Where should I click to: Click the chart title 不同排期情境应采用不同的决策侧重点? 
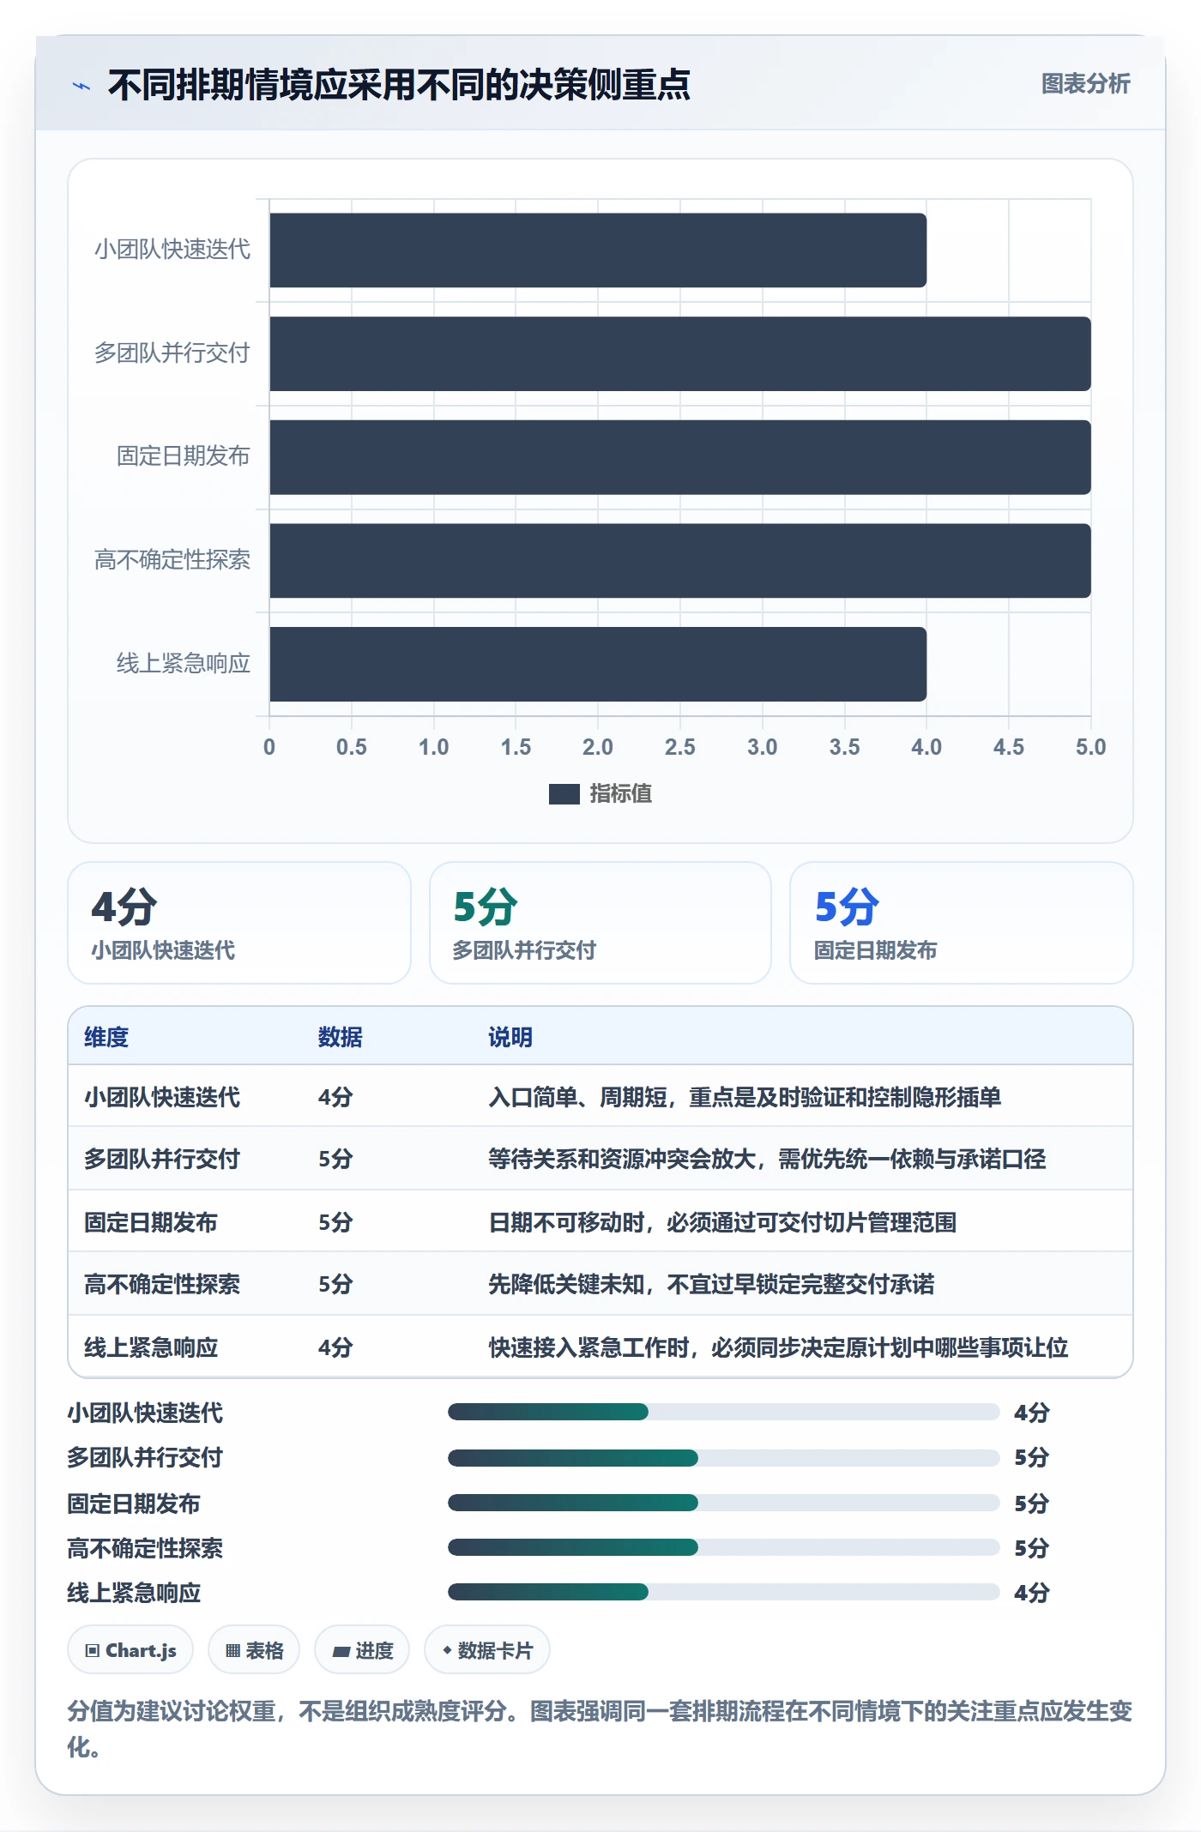click(399, 85)
